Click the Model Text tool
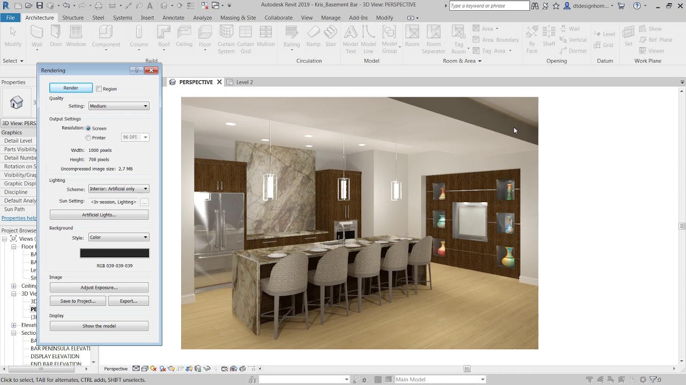Screen dimensions: 686x385 (x=351, y=40)
